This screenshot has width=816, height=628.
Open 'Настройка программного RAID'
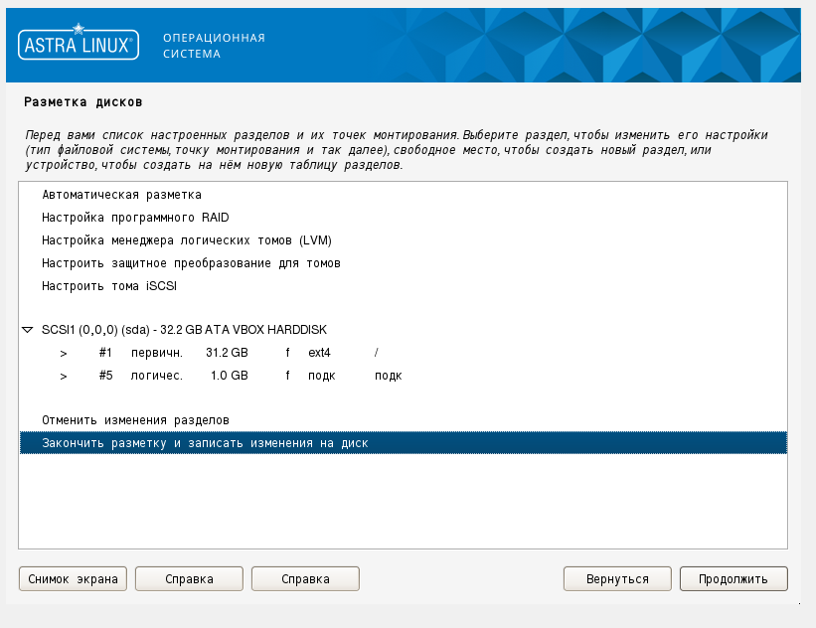click(135, 218)
